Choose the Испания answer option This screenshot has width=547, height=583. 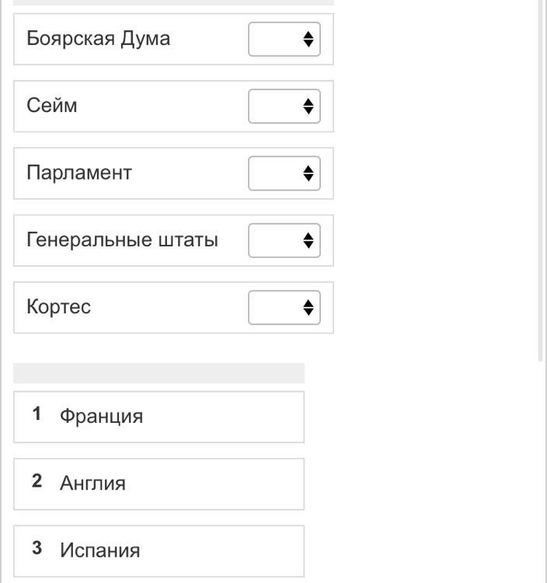pyautogui.click(x=100, y=550)
